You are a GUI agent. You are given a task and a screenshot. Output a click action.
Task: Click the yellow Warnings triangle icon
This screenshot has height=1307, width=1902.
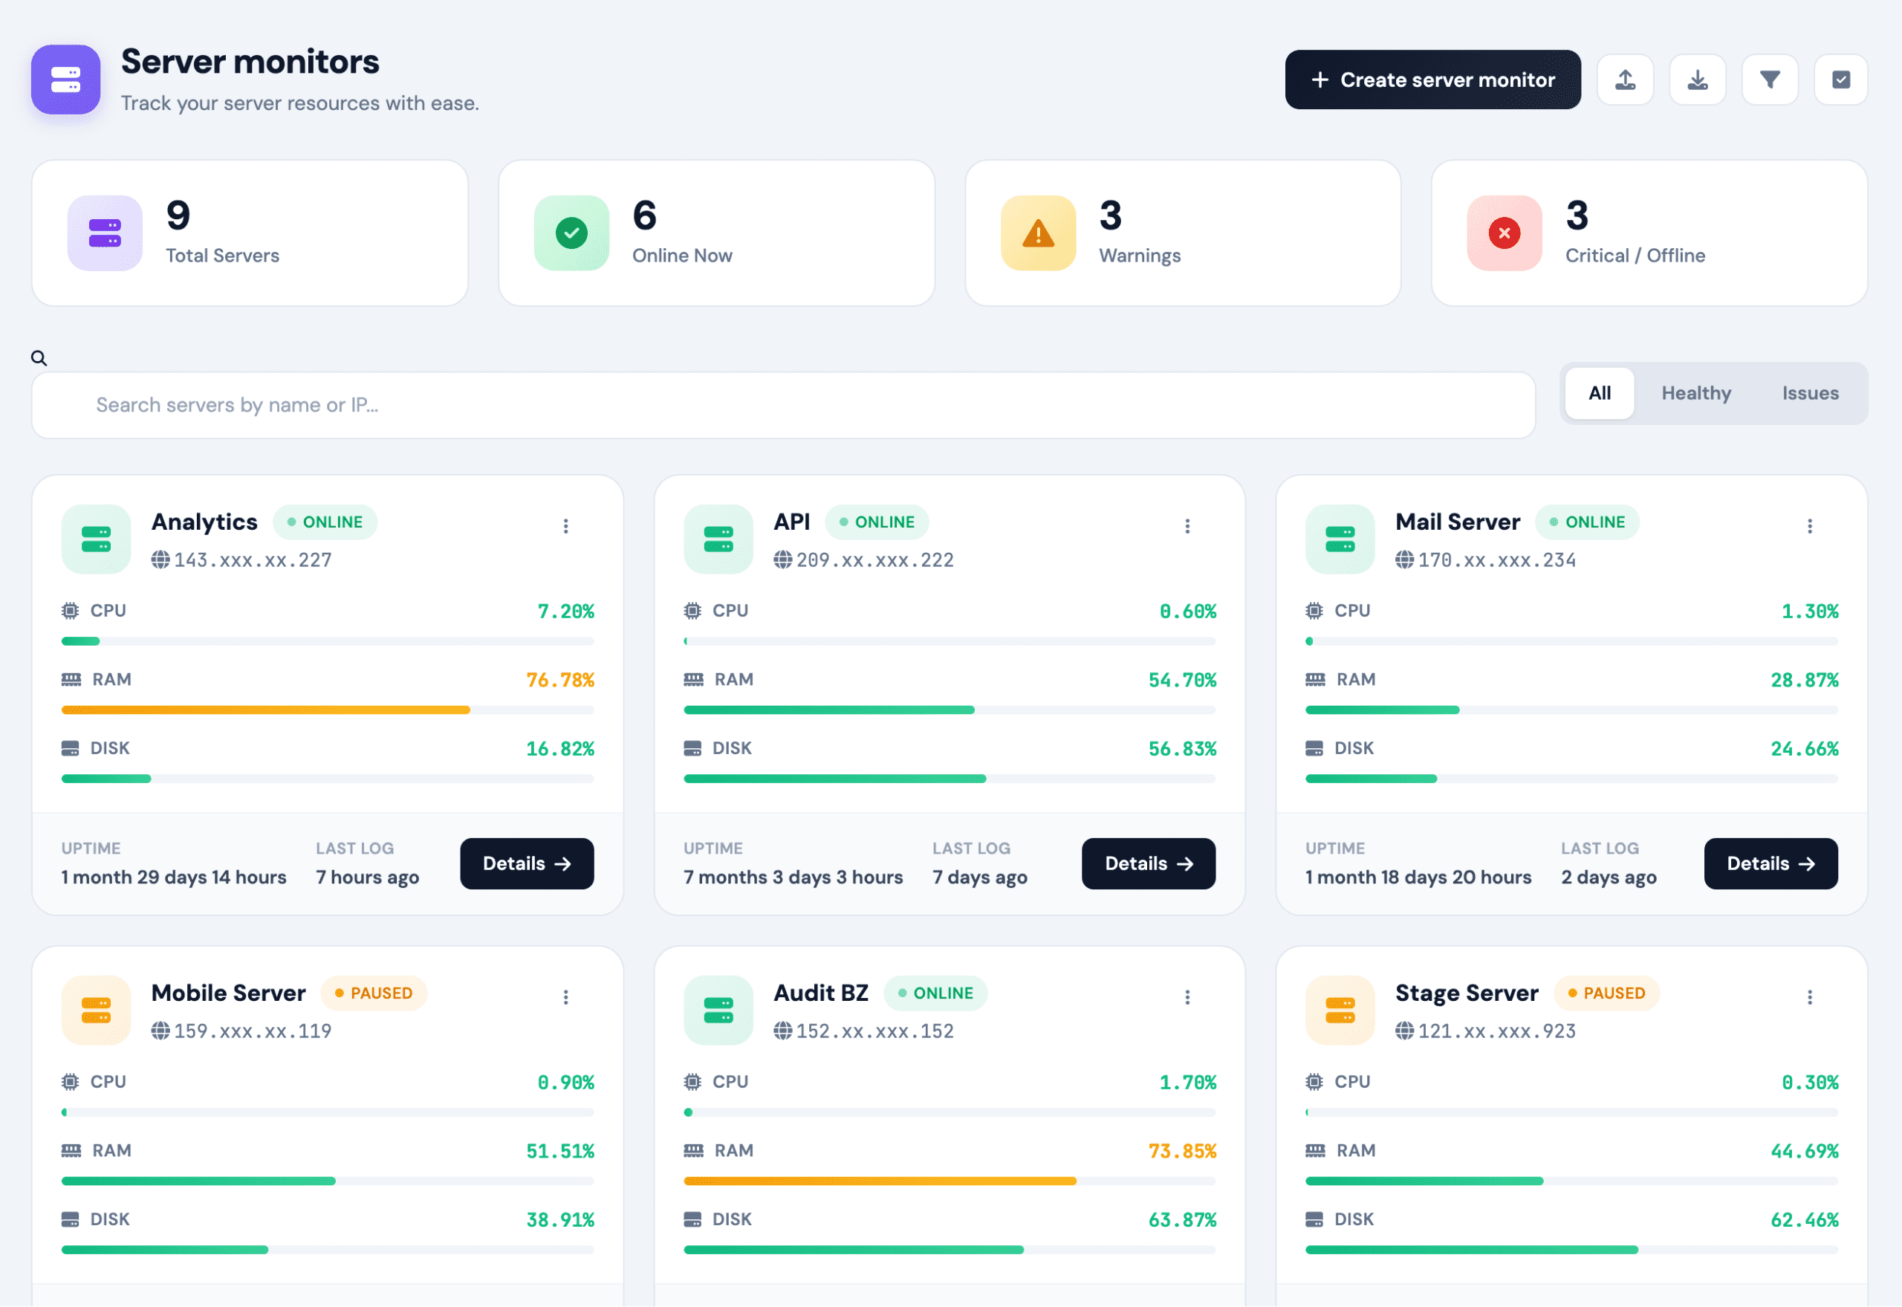(1037, 233)
